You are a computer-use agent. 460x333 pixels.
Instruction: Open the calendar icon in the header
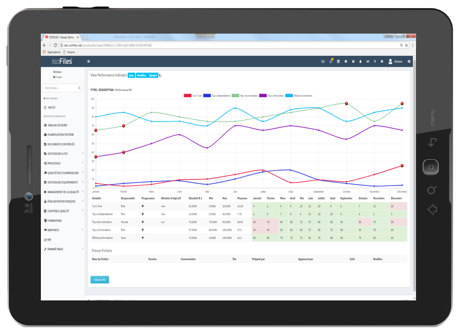tap(338, 62)
